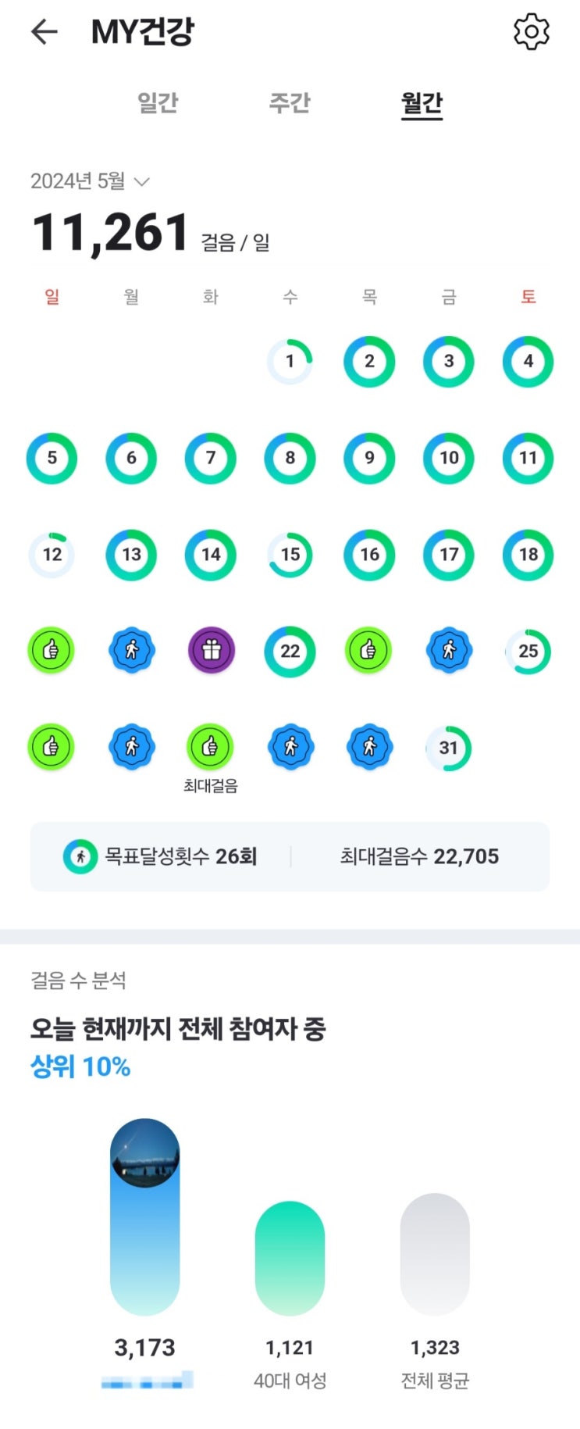Open settings with the gear icon

(x=532, y=32)
